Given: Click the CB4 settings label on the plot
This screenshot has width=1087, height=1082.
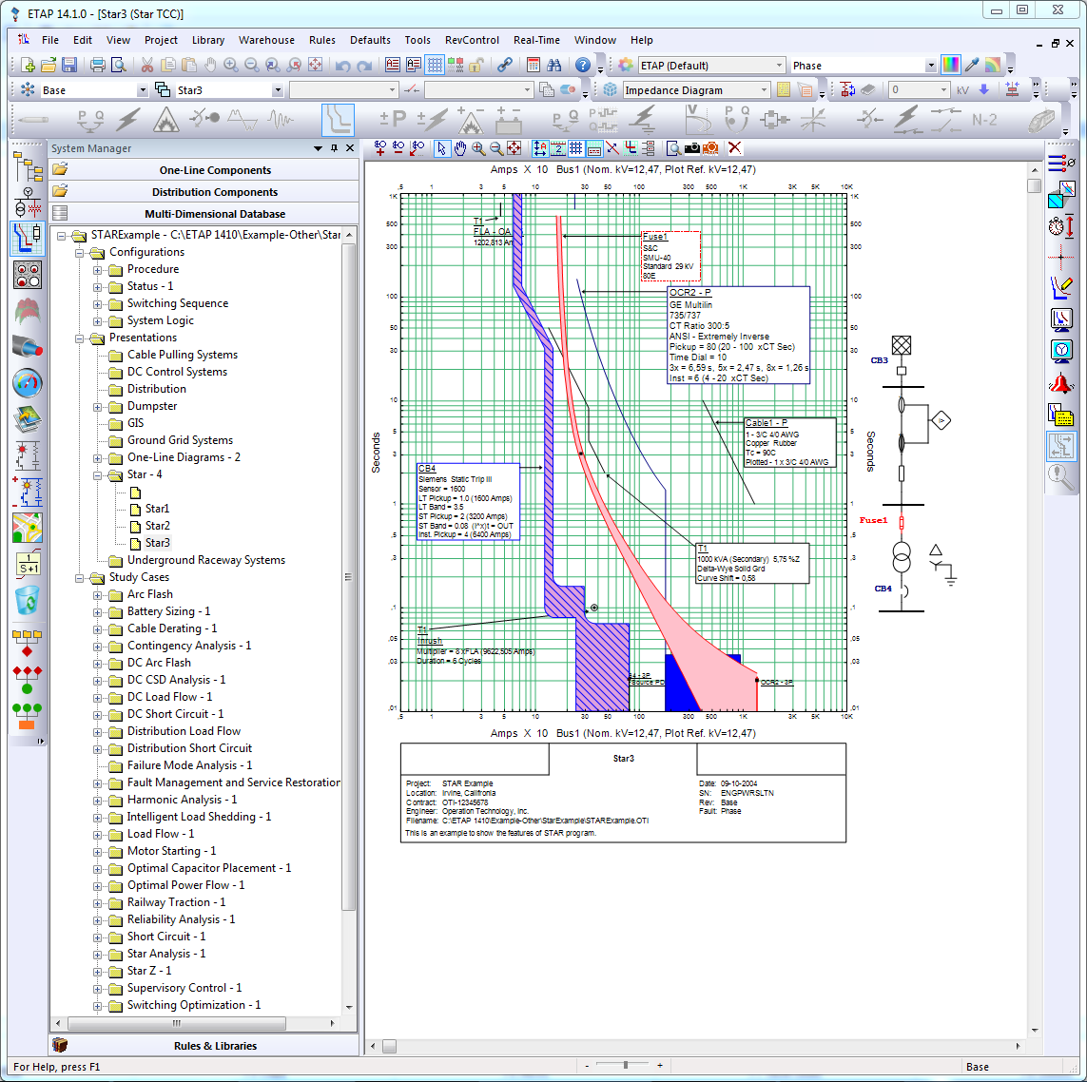Looking at the screenshot, I should coord(468,502).
